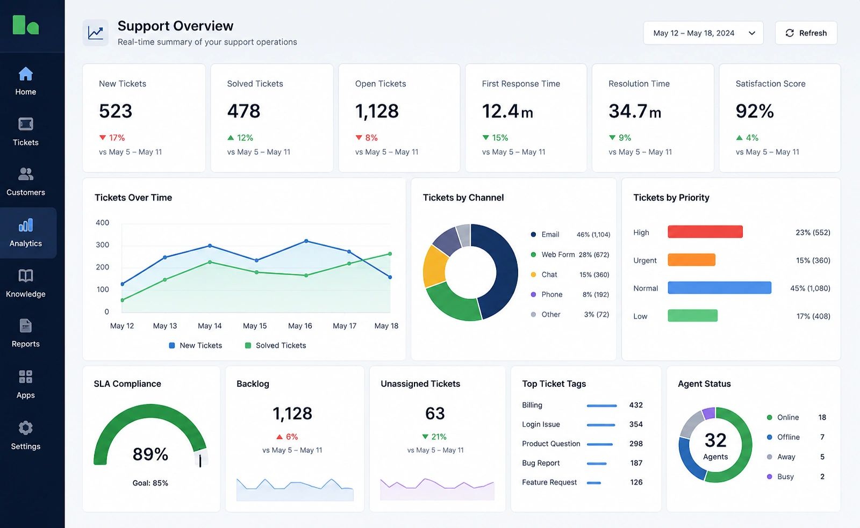The width and height of the screenshot is (860, 528).
Task: Click the Apps menu label in sidebar
Action: click(25, 395)
